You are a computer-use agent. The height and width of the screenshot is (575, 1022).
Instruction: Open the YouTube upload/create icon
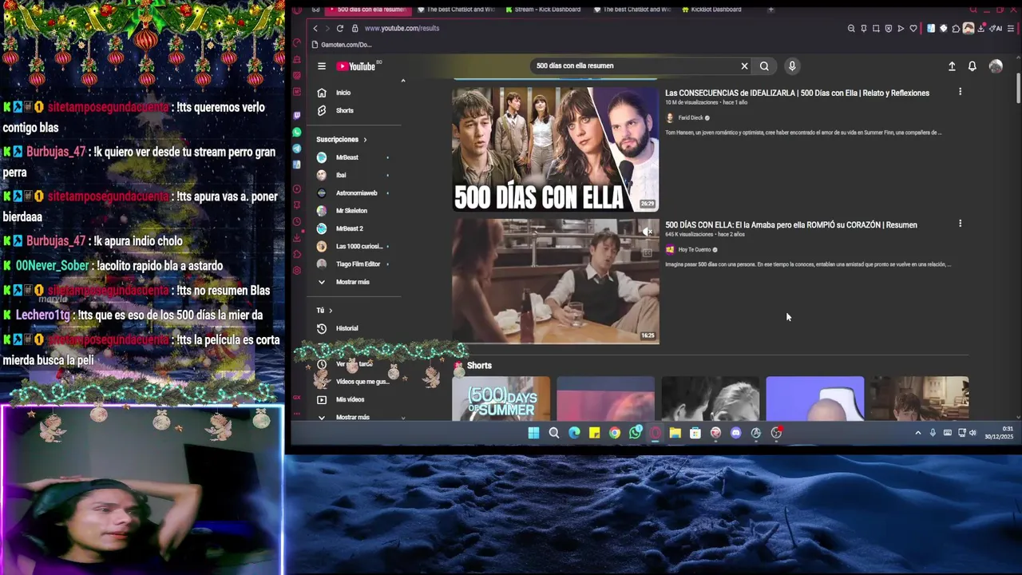coord(952,66)
